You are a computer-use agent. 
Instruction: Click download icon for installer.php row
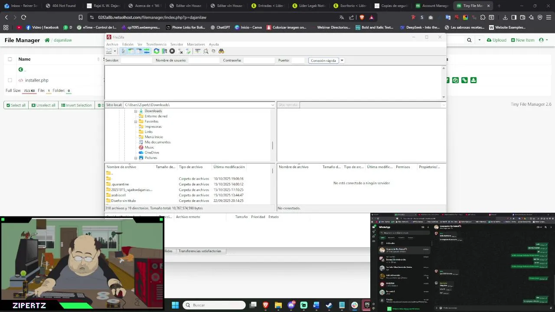(x=473, y=80)
